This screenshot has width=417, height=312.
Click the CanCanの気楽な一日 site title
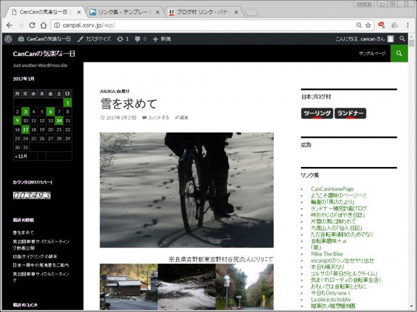[44, 53]
